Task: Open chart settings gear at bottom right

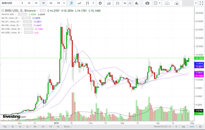Action: pos(200,126)
